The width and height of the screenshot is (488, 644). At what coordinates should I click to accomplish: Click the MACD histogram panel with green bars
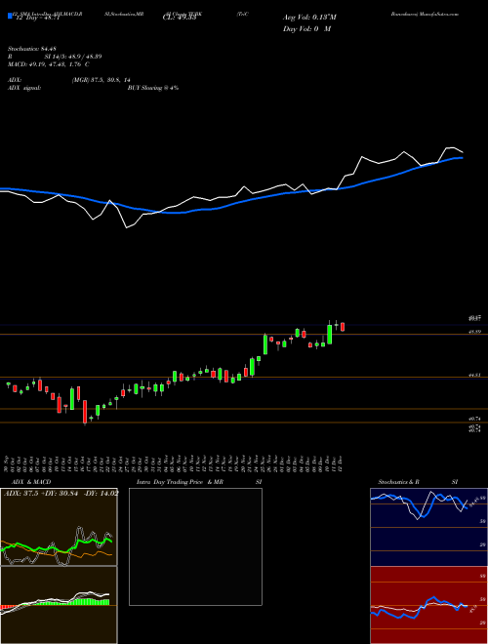tap(59, 605)
